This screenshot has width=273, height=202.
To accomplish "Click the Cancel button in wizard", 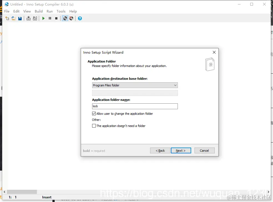I will tap(204, 151).
